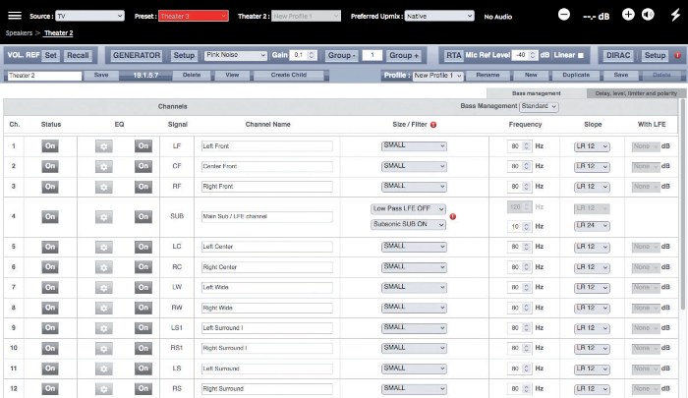Click the Left Front channel name field
The image size is (688, 398).
click(266, 146)
